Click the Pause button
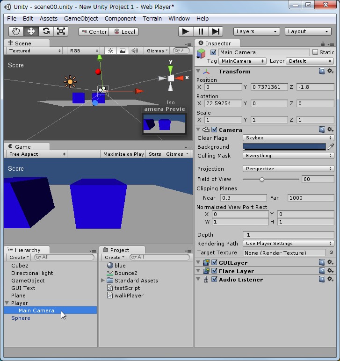 (x=201, y=31)
